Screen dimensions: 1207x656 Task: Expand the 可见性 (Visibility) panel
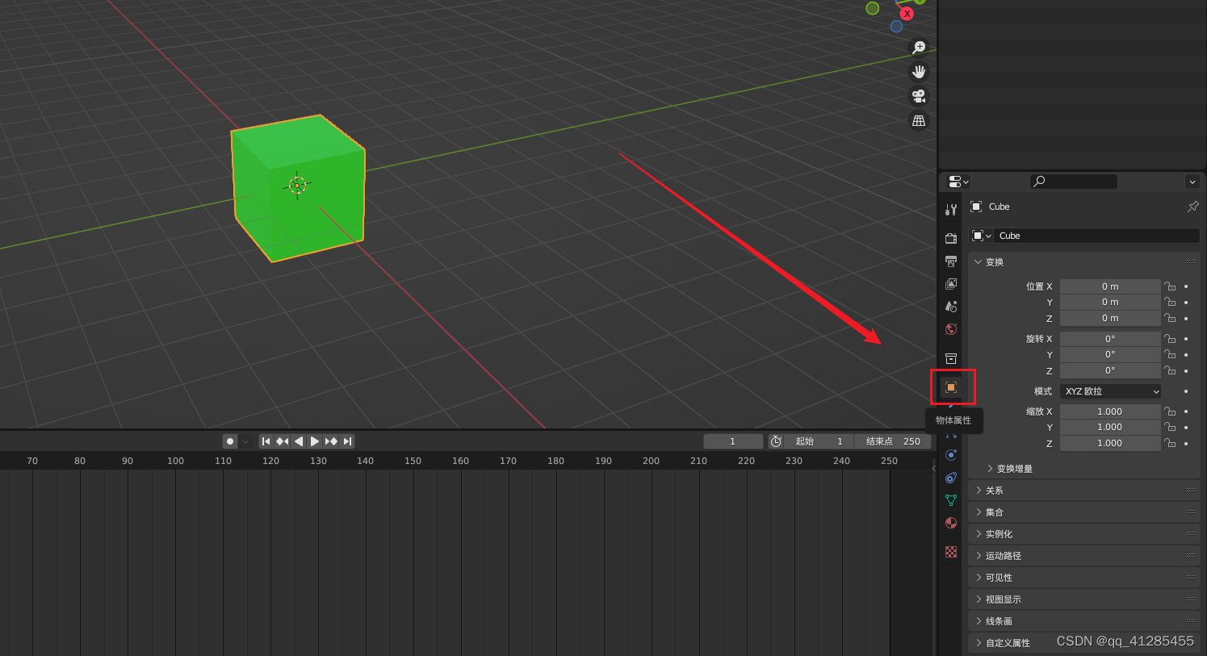[998, 578]
